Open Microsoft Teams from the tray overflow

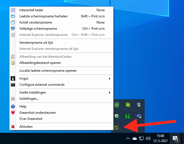139,116
